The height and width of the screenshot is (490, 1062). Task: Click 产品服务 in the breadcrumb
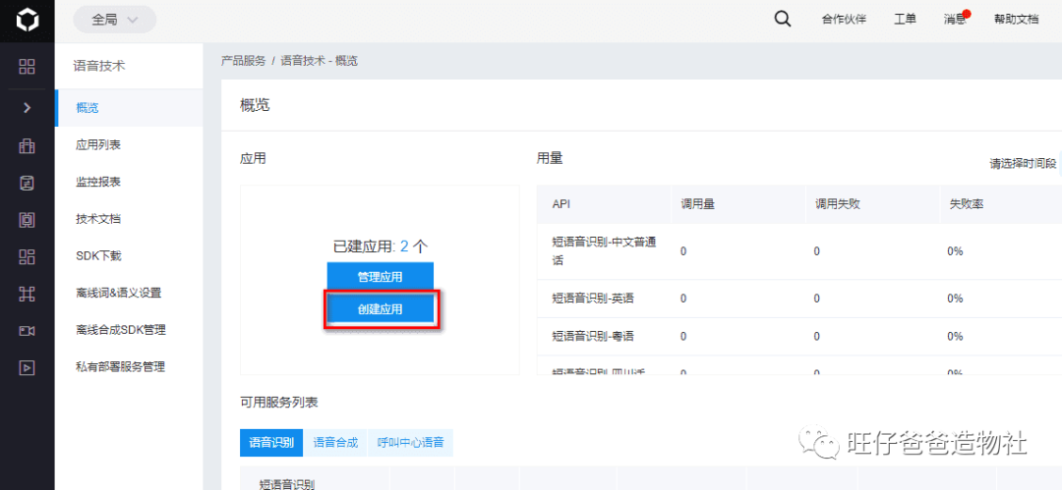tap(243, 61)
